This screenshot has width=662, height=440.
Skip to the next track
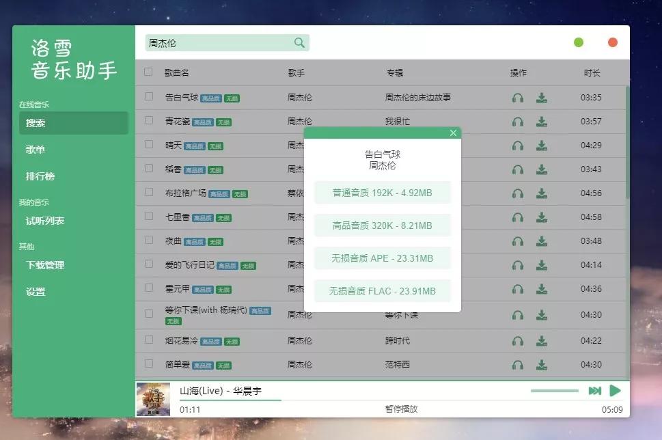pyautogui.click(x=594, y=389)
